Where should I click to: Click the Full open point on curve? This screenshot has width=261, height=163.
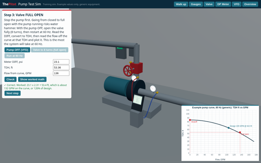coord(240,132)
